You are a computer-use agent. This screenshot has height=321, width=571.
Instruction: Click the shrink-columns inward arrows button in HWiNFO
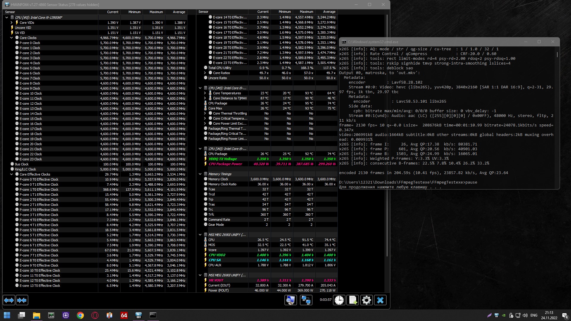[x=22, y=300]
